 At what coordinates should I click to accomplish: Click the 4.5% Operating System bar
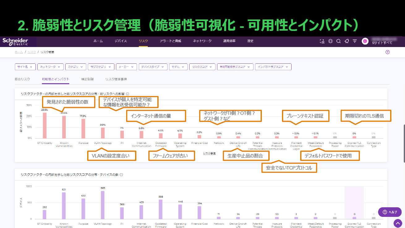click(180, 136)
